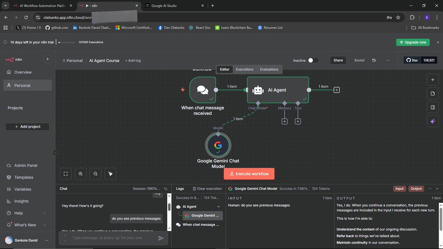The height and width of the screenshot is (249, 443).
Task: Switch to the Executions tab
Action: [x=245, y=69]
